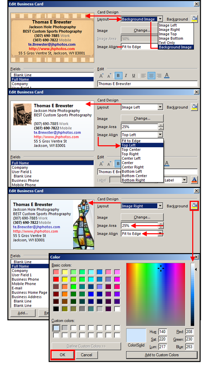208x365 pixels.
Task: Click Add to Custom Colors button
Action: (x=162, y=355)
